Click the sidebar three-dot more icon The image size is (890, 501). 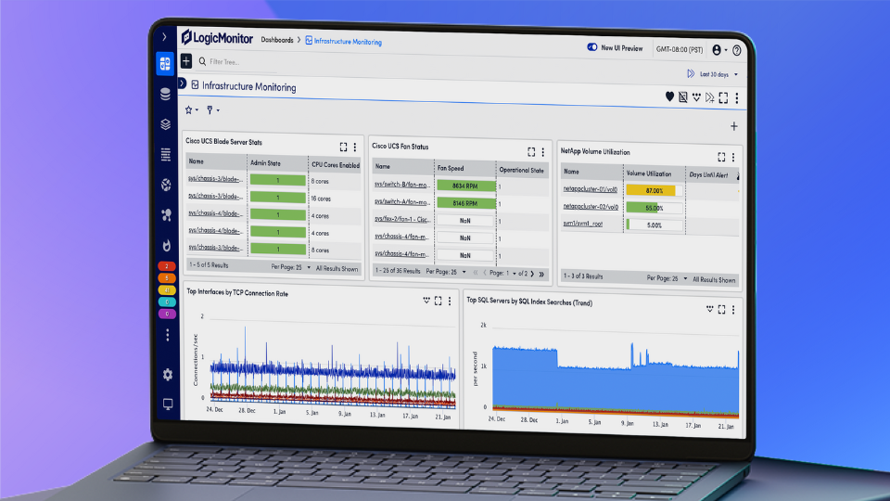point(168,335)
